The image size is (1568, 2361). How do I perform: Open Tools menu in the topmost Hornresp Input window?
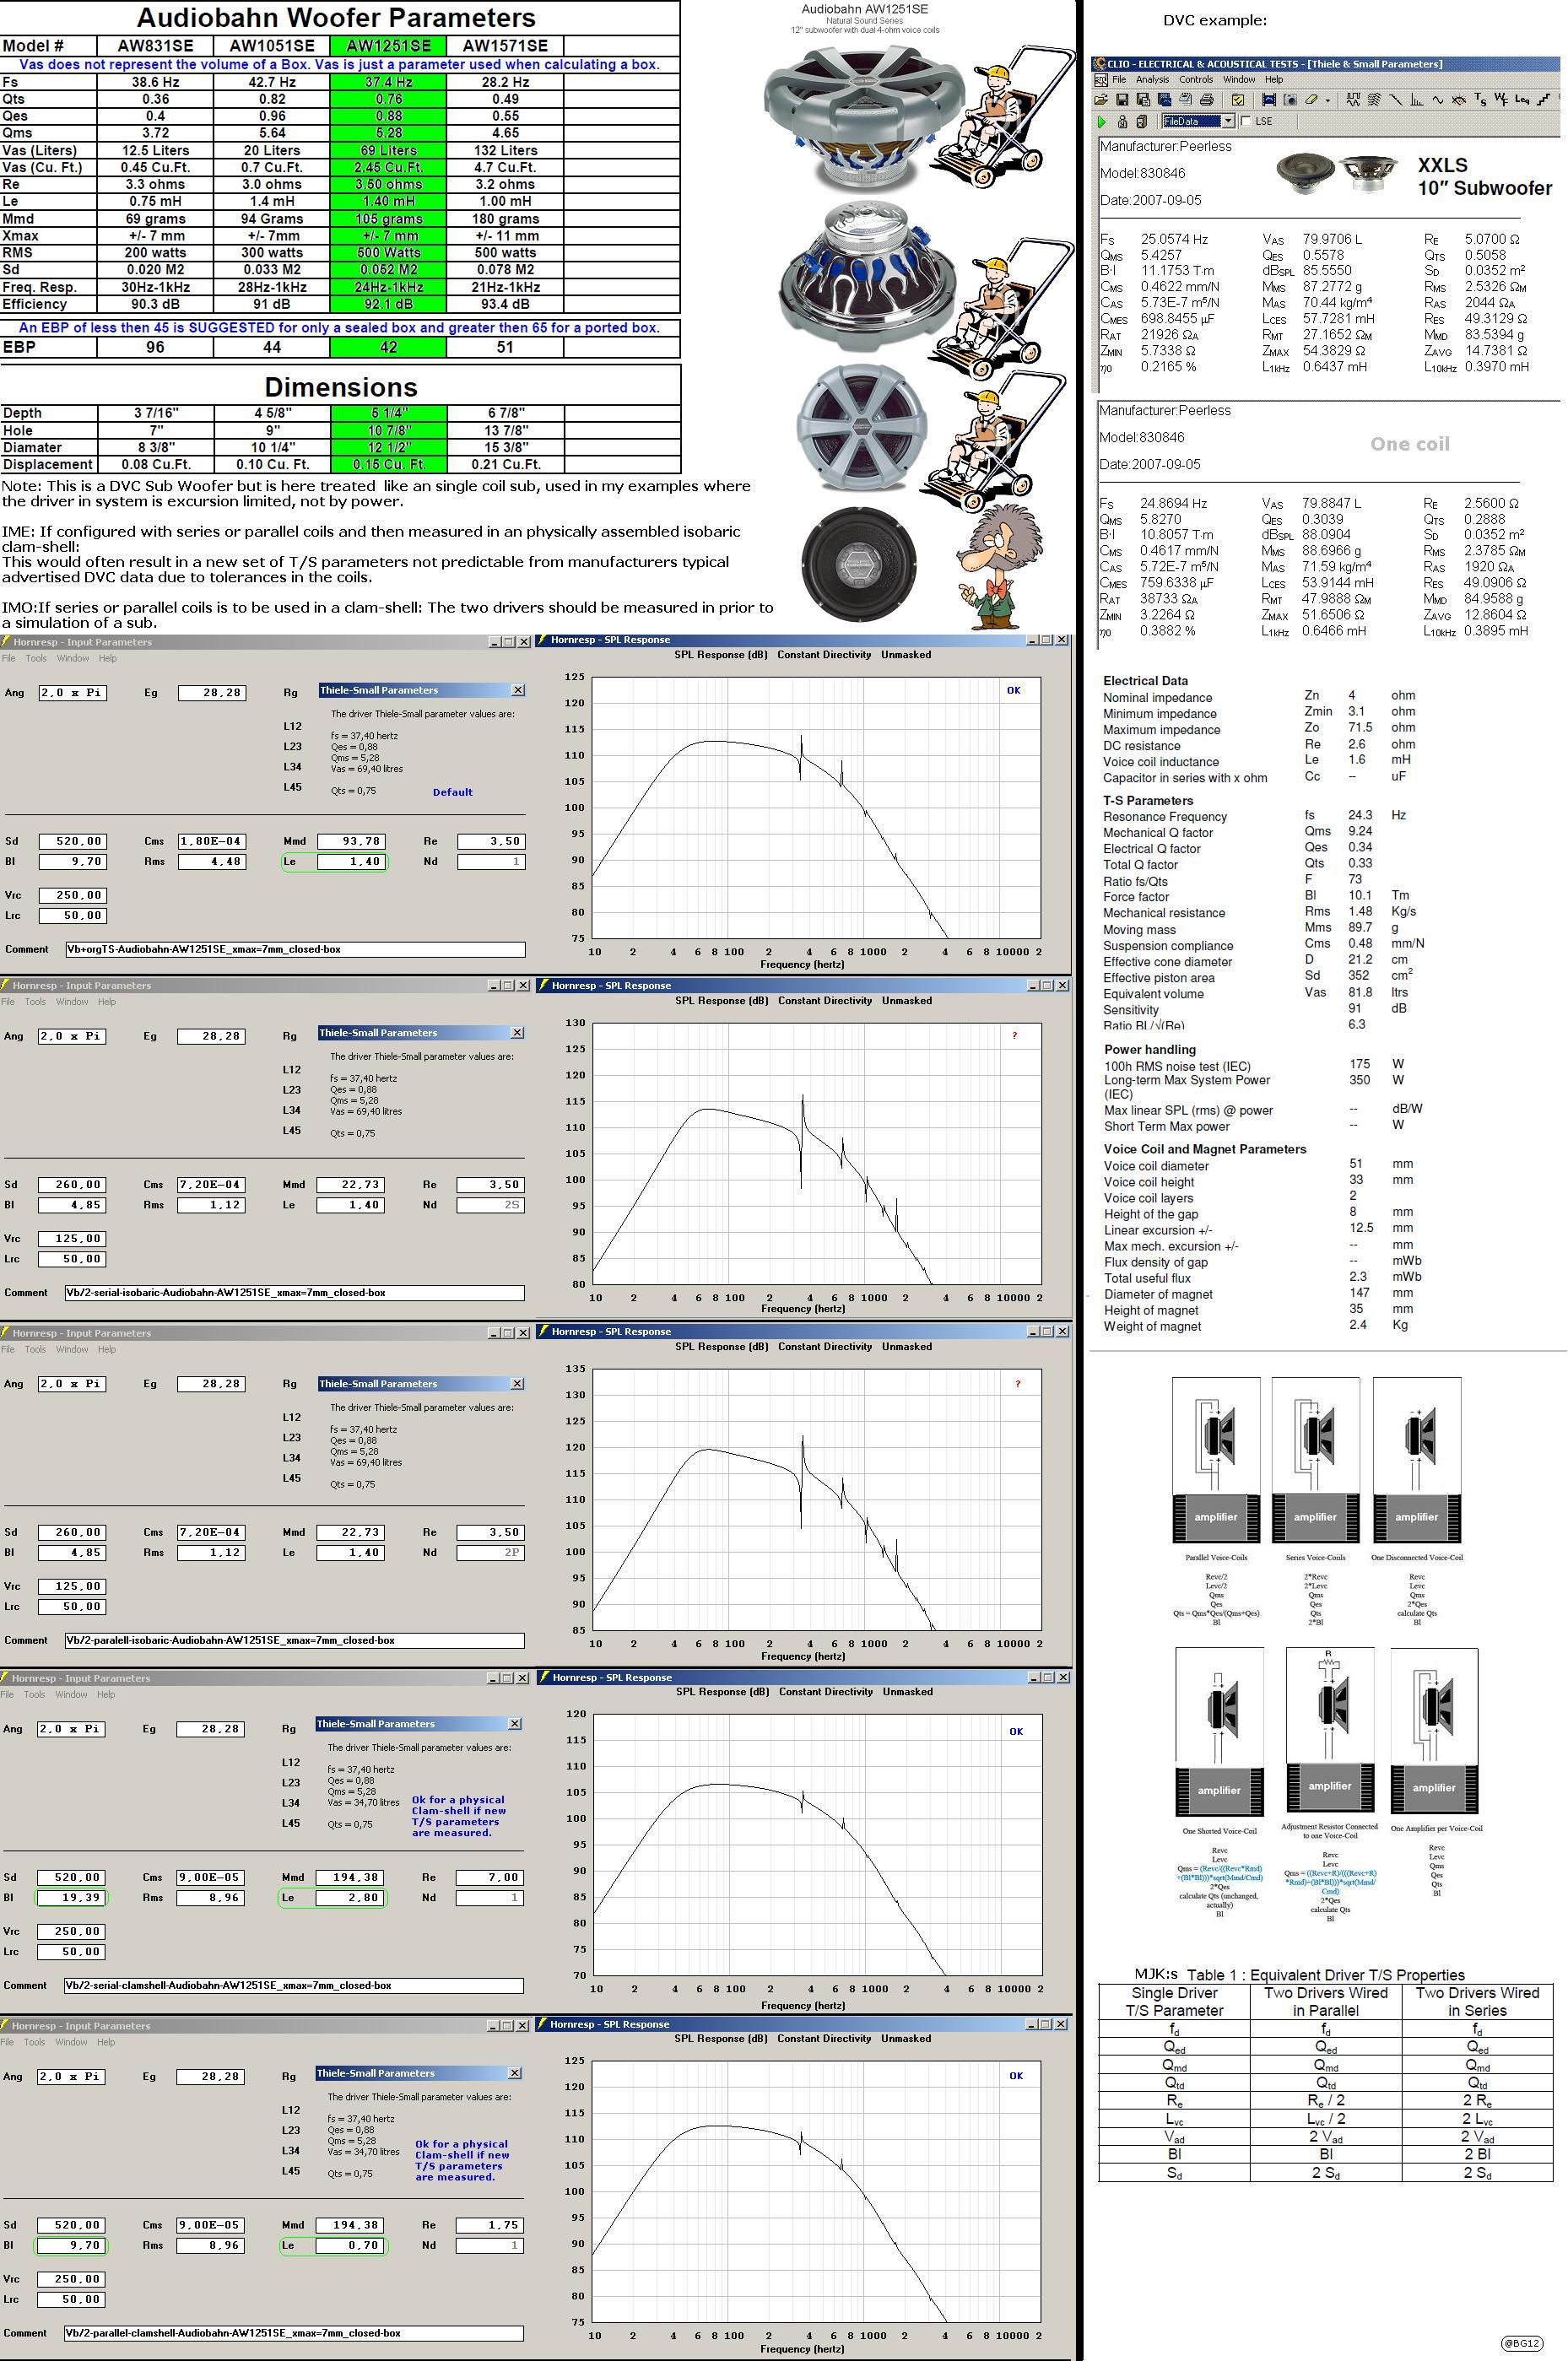36,659
